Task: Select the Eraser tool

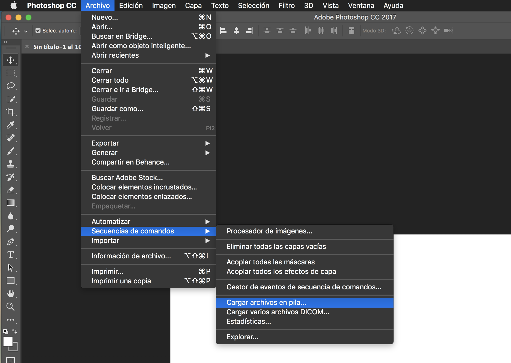Action: [x=10, y=190]
